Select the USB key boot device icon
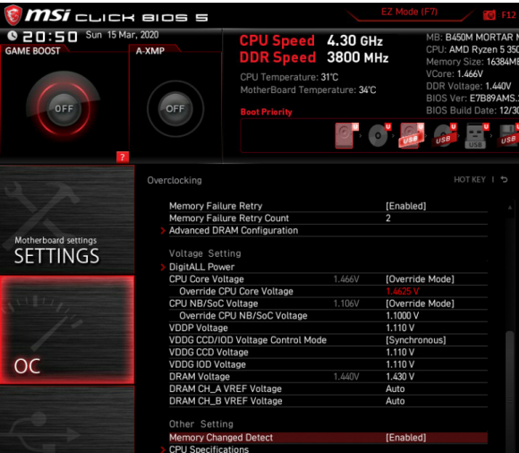Screen dimensions: 519x453 pyautogui.click(x=476, y=135)
